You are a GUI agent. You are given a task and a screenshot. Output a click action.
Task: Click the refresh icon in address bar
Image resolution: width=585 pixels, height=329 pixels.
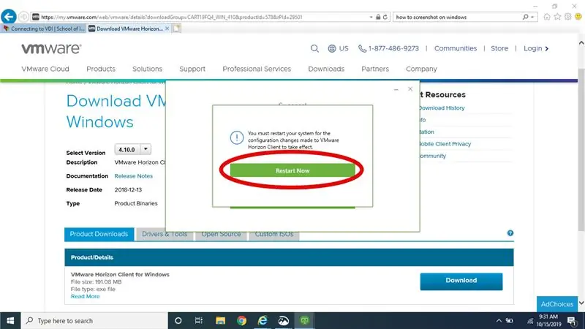click(x=385, y=17)
